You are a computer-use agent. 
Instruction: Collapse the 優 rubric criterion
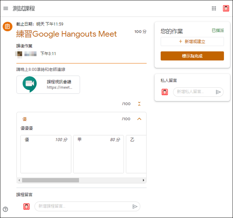(x=139, y=119)
